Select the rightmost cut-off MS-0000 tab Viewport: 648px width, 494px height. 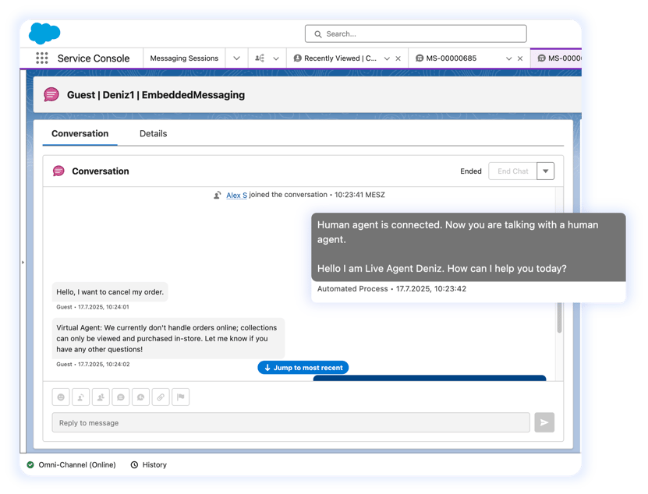[556, 58]
